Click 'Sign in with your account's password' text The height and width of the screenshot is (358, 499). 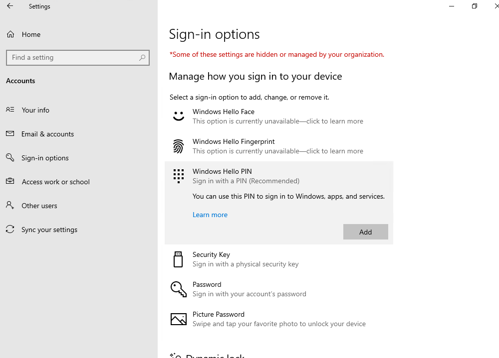pyautogui.click(x=249, y=294)
